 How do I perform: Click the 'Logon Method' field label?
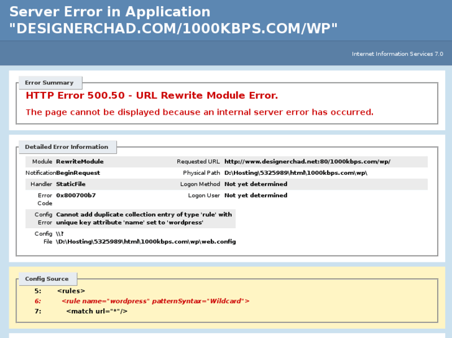[200, 184]
